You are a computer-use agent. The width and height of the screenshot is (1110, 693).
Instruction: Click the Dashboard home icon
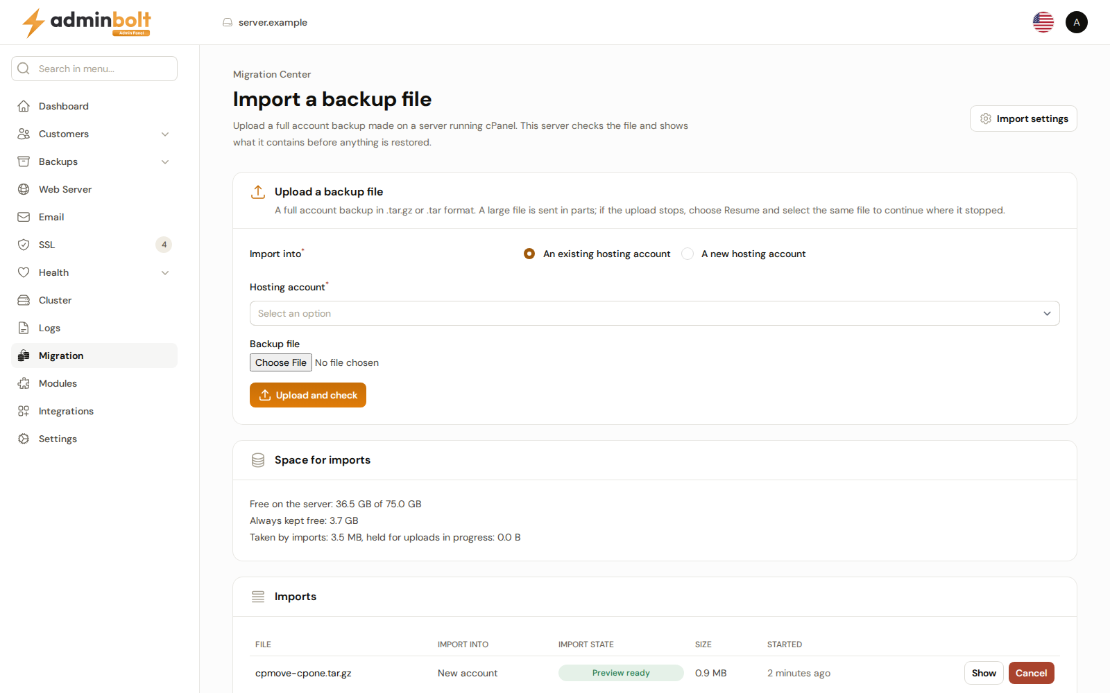[x=24, y=106]
